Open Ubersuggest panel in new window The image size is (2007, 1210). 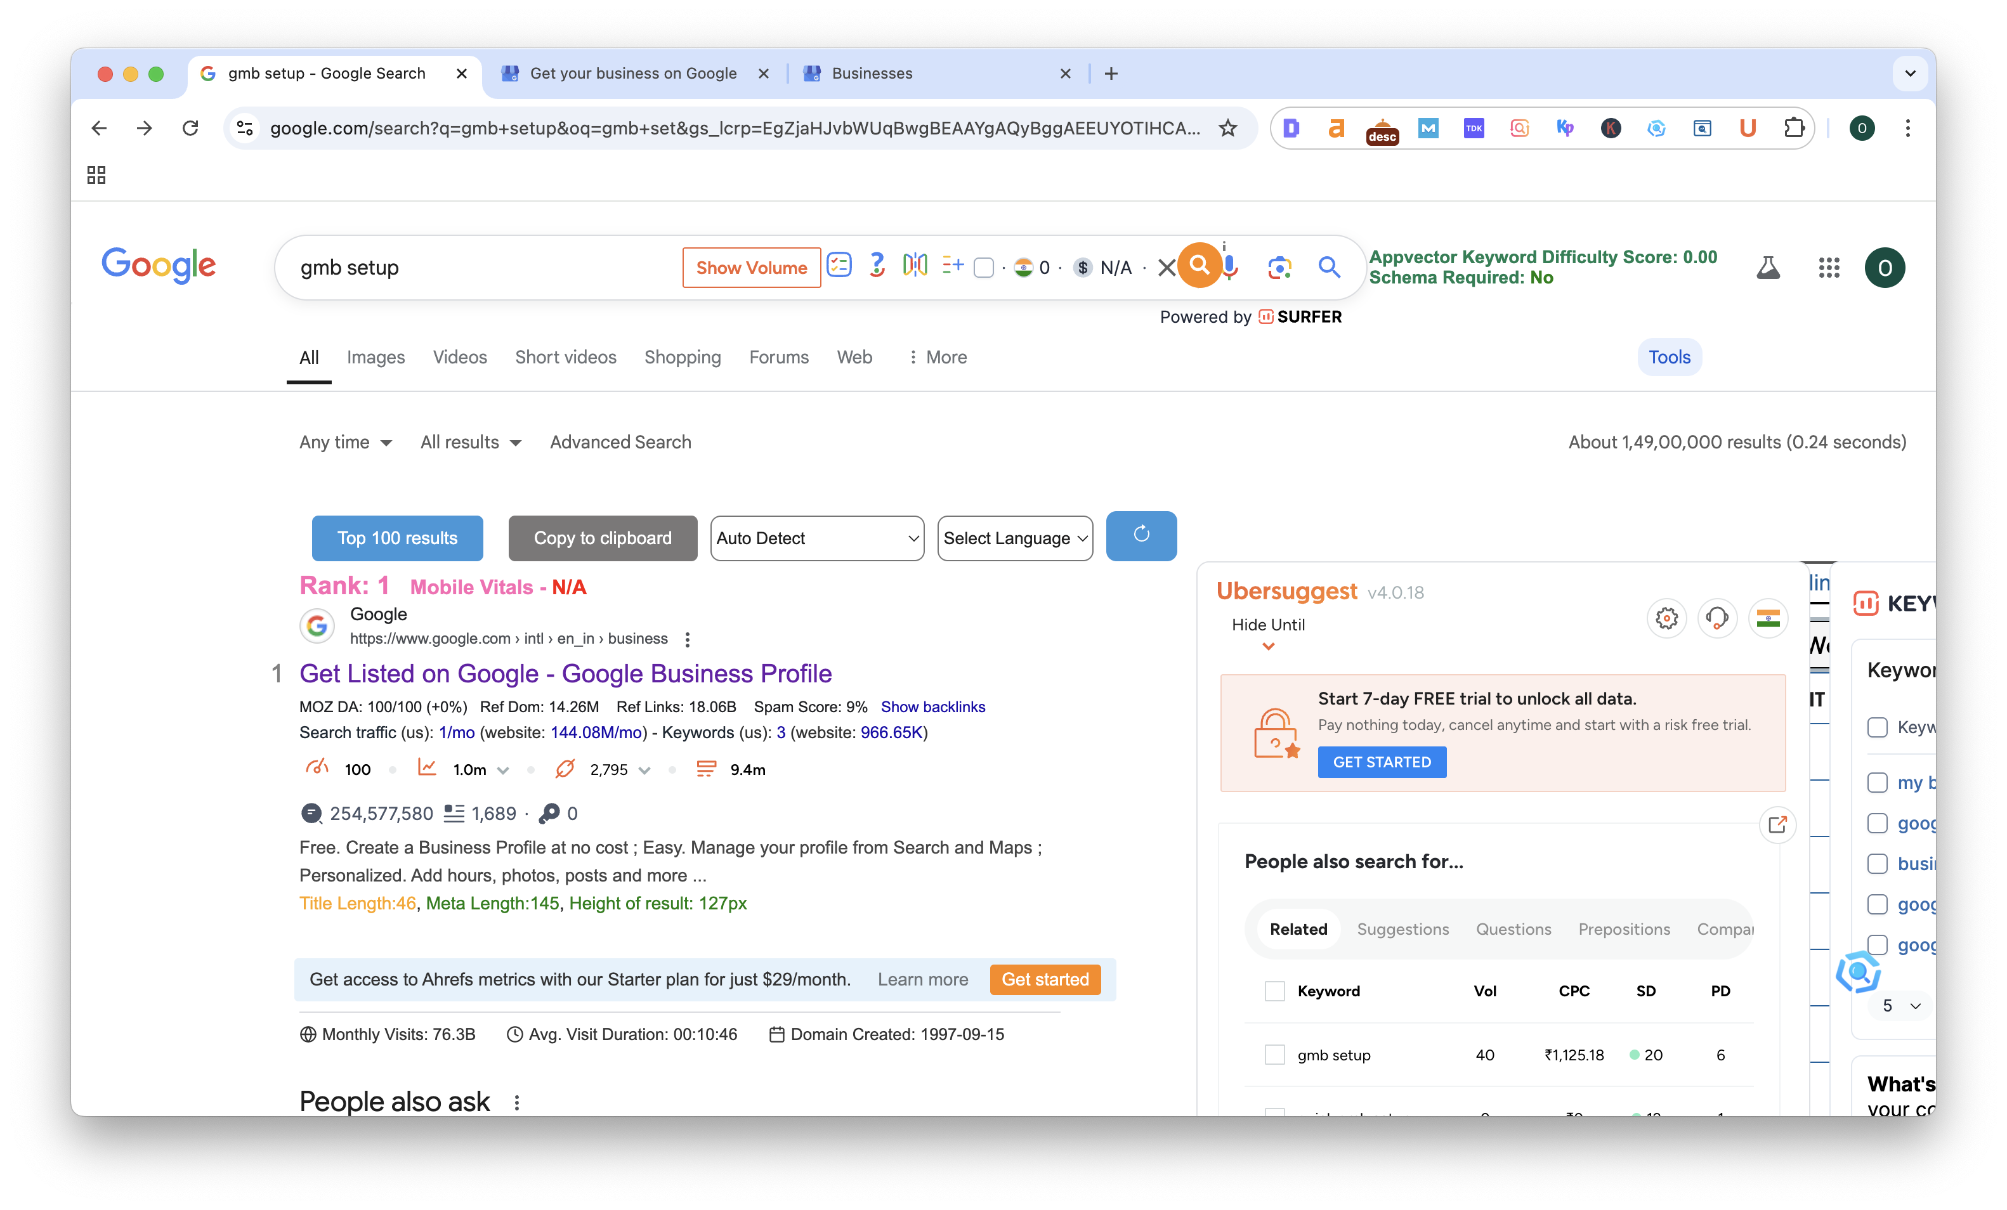(1777, 825)
